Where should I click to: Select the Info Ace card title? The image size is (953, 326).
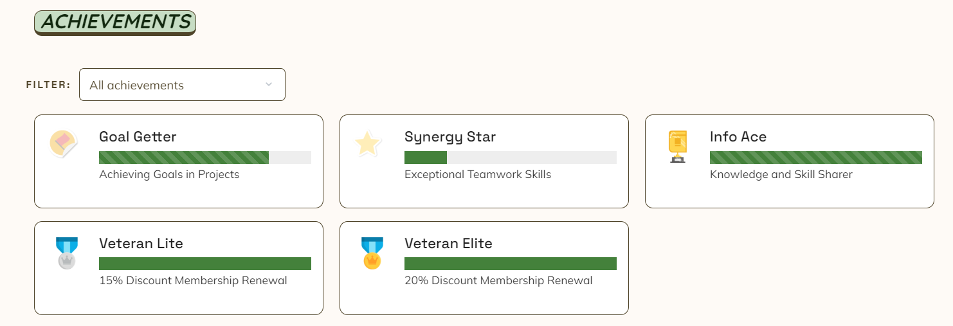tap(738, 137)
